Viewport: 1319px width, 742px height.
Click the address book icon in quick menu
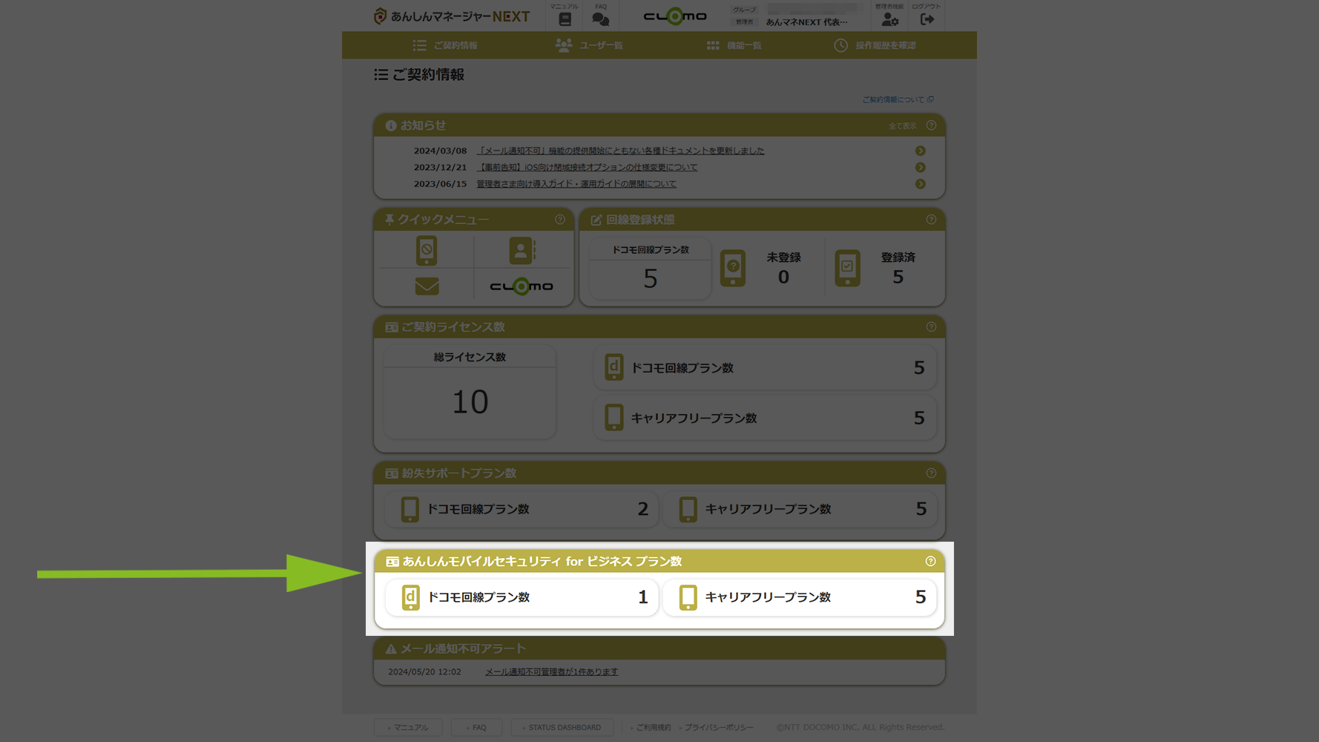tap(522, 251)
